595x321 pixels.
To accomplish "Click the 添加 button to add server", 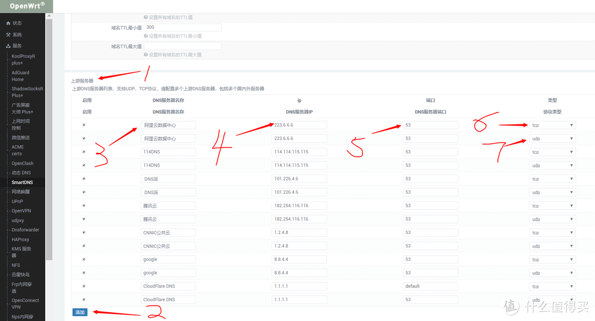I will (x=80, y=312).
